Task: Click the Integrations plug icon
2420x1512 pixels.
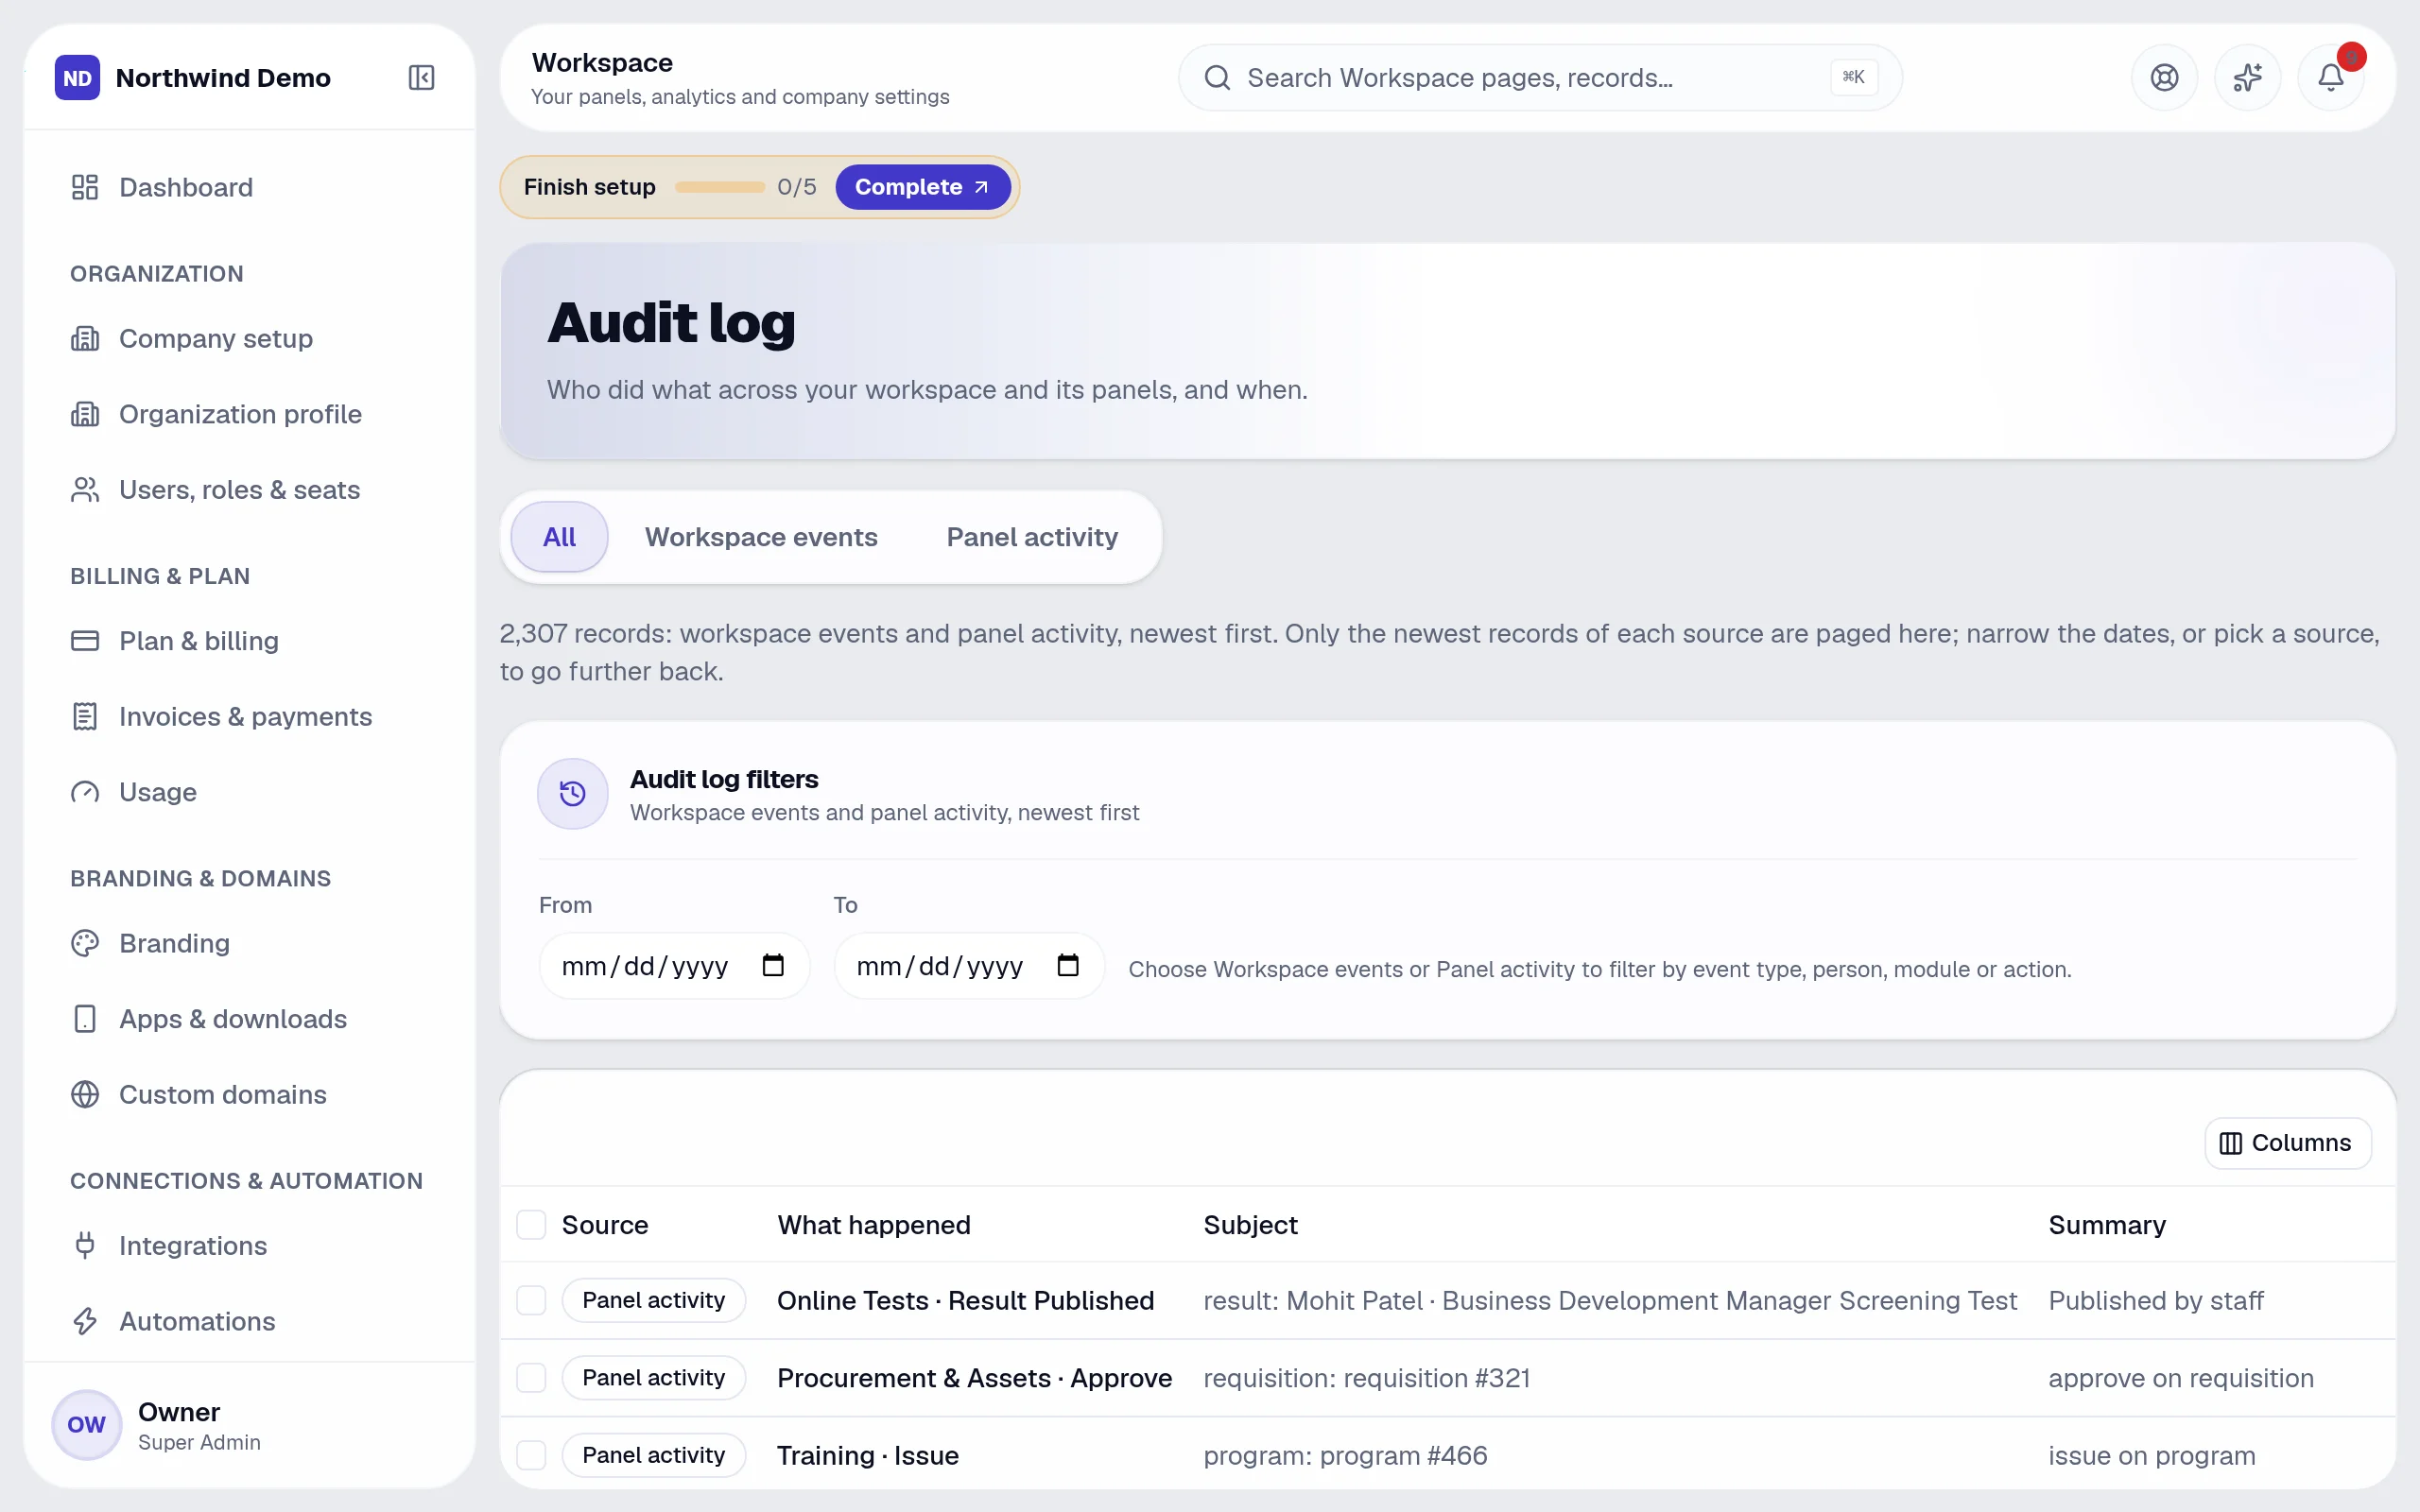Action: (85, 1245)
